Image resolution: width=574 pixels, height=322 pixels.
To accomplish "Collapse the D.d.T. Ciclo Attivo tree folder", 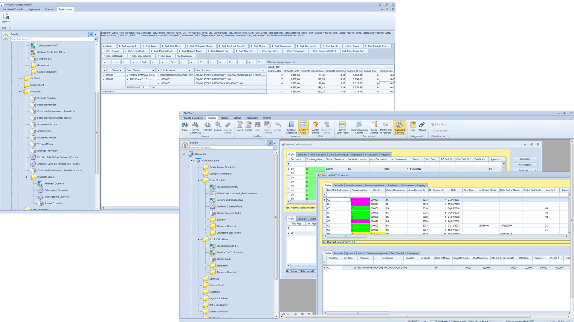I will coord(198,239).
